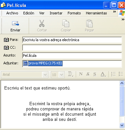125x130 pixels.
Task: Apply numbered list formatting
Action: 114,74
